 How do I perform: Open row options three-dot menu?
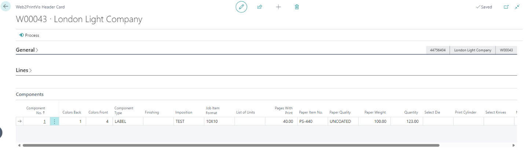tap(54, 121)
